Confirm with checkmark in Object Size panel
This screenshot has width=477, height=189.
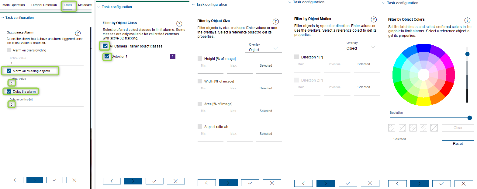click(x=250, y=183)
